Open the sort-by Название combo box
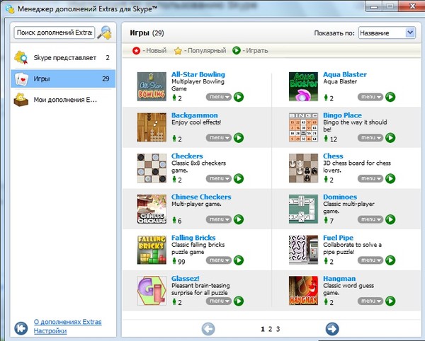The width and height of the screenshot is (425, 341). (387, 33)
